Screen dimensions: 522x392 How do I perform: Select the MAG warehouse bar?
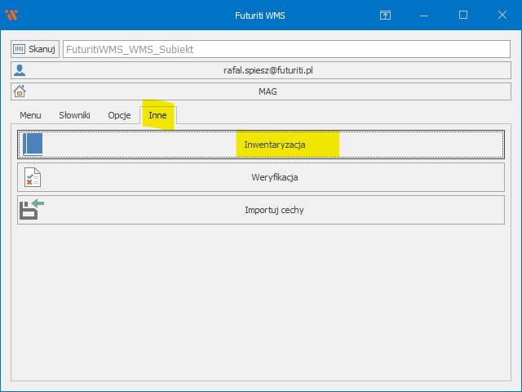click(x=268, y=91)
